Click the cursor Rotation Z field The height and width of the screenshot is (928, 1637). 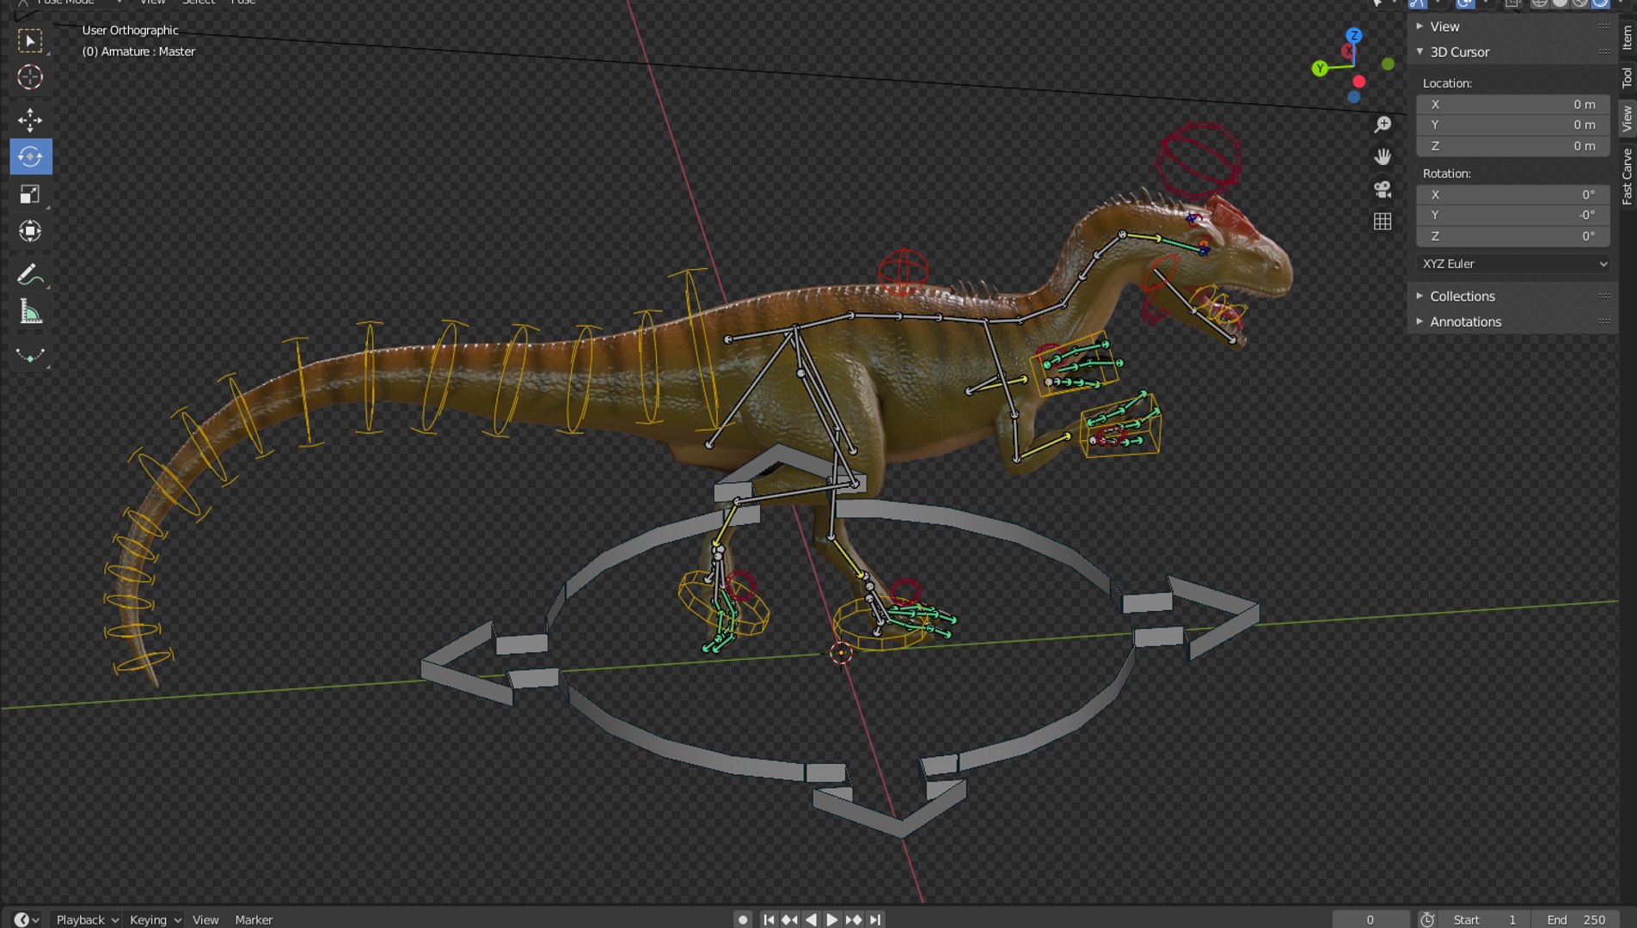[x=1513, y=235]
